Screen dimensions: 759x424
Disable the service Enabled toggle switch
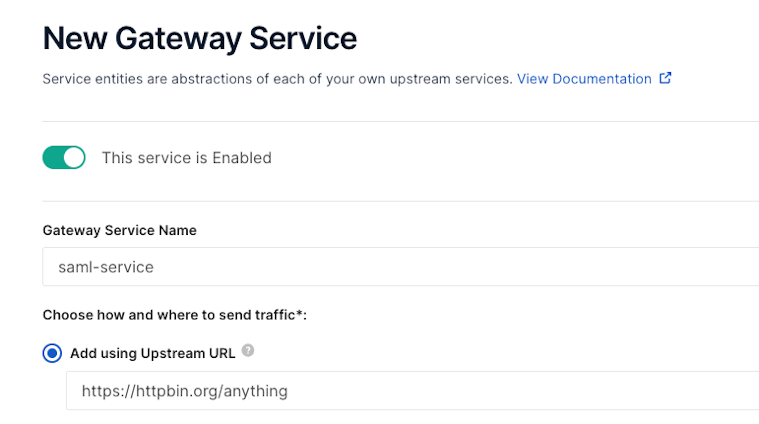click(x=64, y=157)
